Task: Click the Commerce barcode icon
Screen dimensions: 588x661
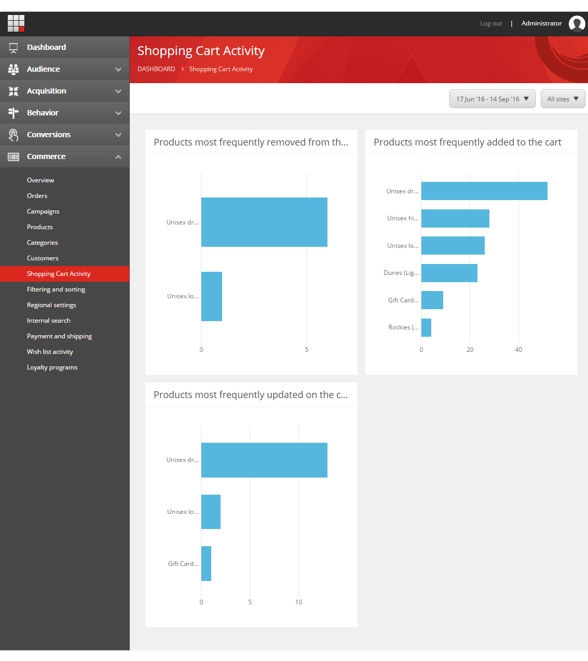Action: click(x=13, y=157)
